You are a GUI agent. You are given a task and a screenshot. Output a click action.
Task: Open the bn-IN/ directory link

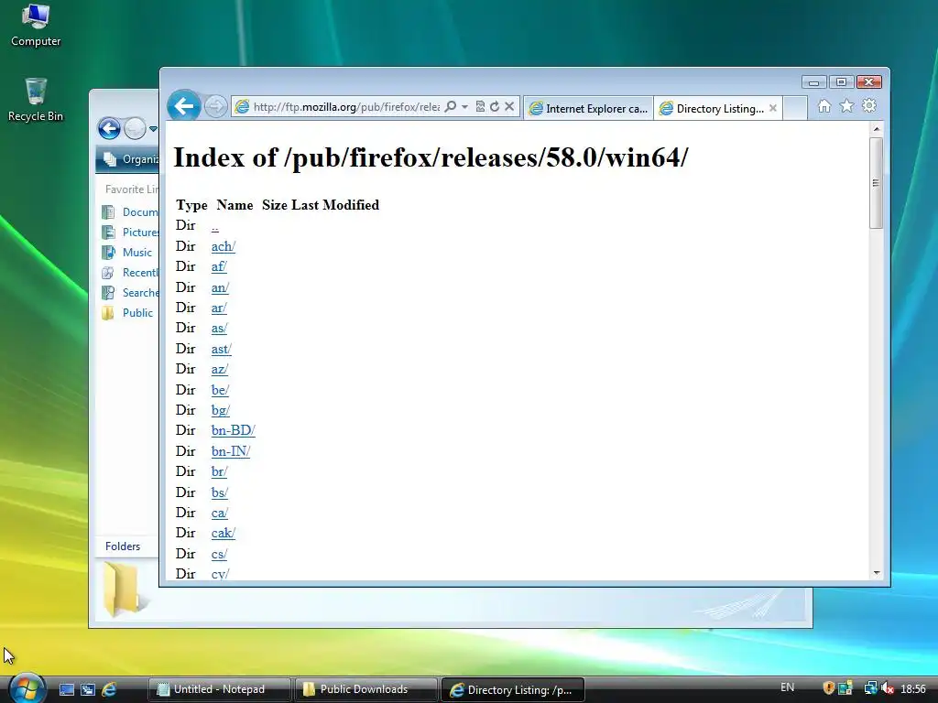[x=230, y=451]
